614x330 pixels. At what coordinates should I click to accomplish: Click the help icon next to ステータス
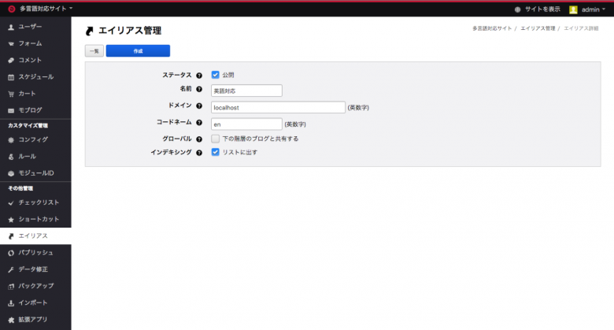(199, 75)
